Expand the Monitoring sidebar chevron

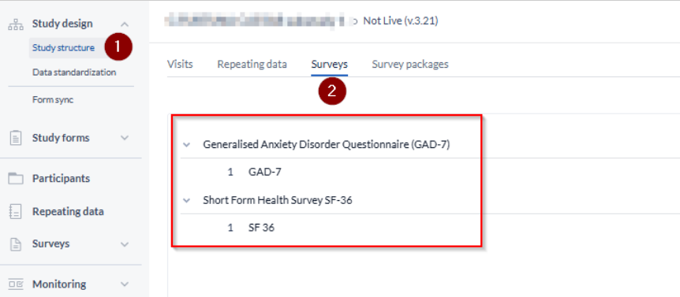125,284
